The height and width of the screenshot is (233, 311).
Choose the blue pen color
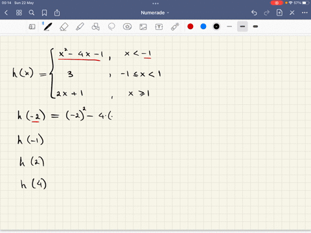pyautogui.click(x=203, y=27)
